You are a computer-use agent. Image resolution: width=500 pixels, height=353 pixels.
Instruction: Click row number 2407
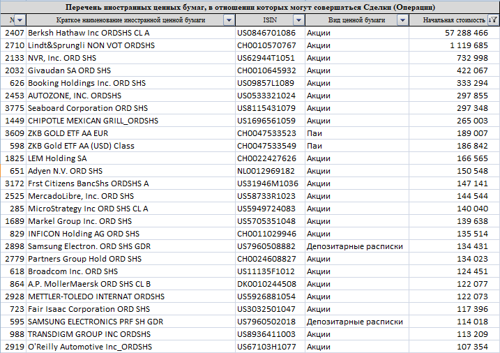[15, 33]
